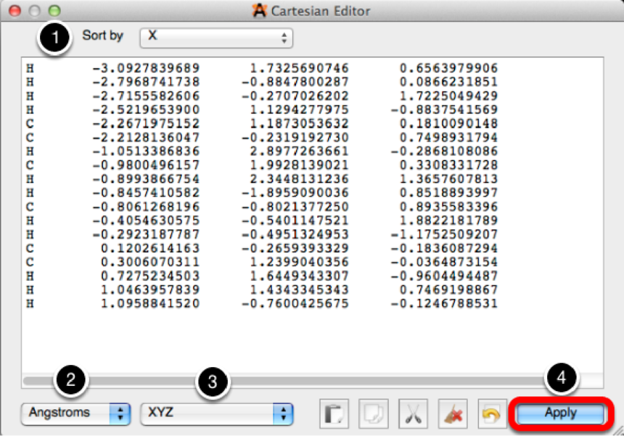Click the yellow revert arrow icon
624x436 pixels.
493,414
